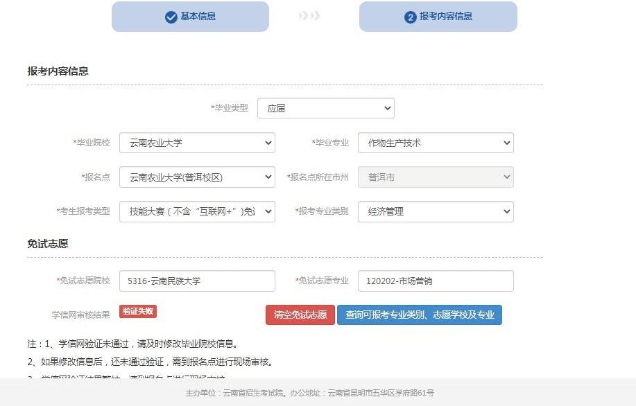Open the 毕业类型 dropdown showing 应届
The image size is (636, 406).
tap(325, 108)
